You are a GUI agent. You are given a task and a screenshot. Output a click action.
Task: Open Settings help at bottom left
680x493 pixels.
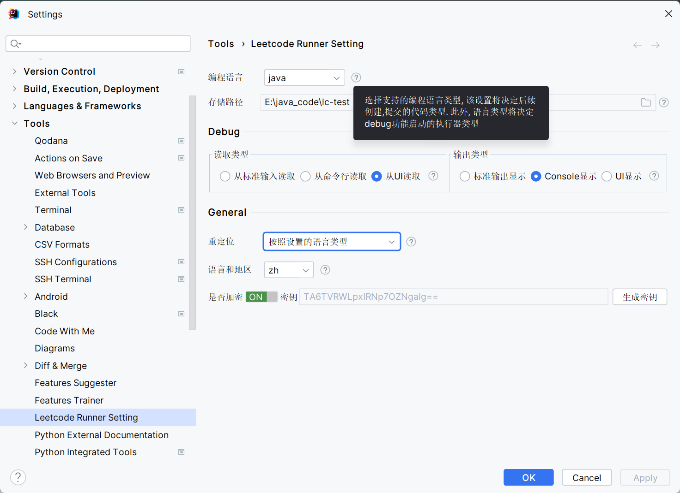(x=18, y=477)
